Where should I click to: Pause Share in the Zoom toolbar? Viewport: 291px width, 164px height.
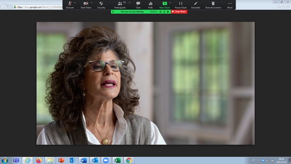pos(181,5)
